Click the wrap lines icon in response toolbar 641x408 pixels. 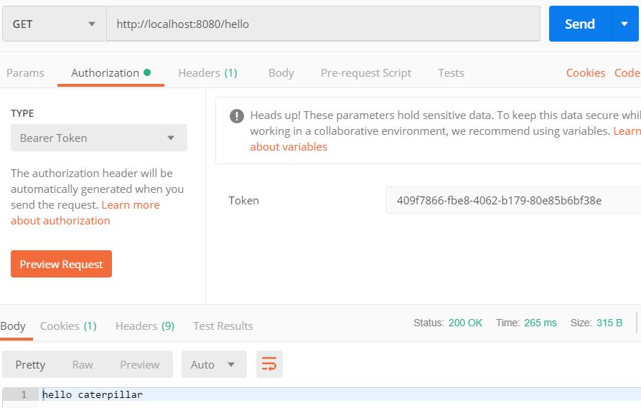click(x=269, y=364)
